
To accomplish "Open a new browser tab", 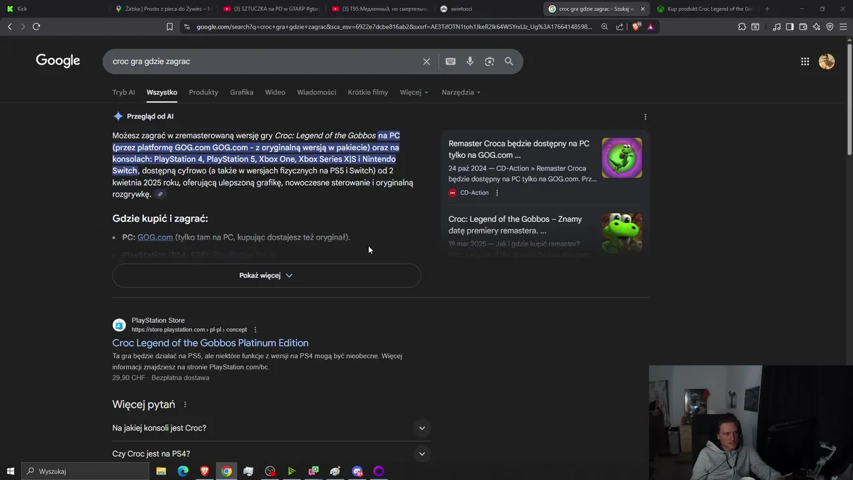I will pyautogui.click(x=767, y=9).
